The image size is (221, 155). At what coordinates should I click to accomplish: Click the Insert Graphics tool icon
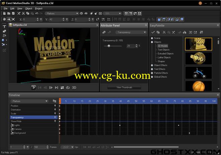pos(4,31)
